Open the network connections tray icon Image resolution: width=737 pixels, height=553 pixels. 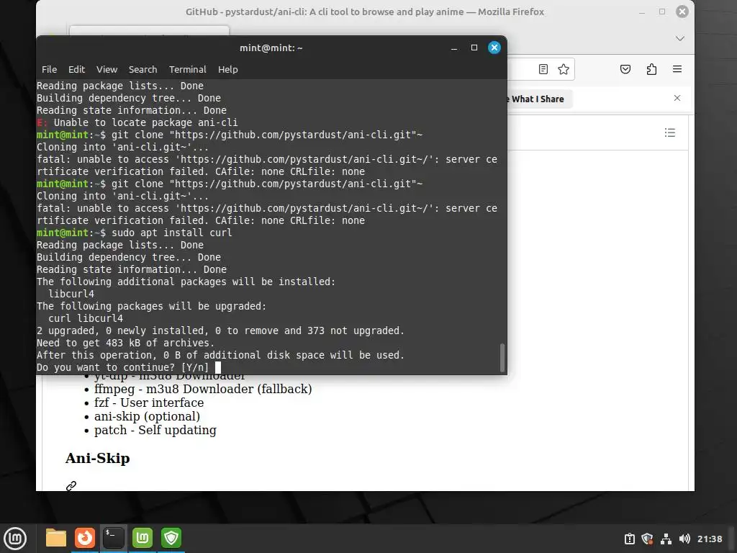coord(666,539)
